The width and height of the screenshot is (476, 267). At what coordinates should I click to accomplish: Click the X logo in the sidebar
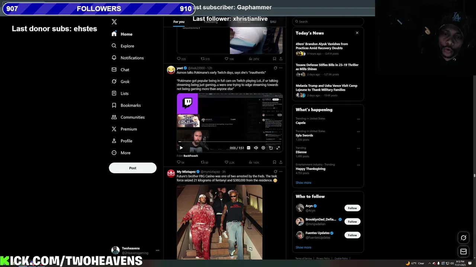pos(114,22)
